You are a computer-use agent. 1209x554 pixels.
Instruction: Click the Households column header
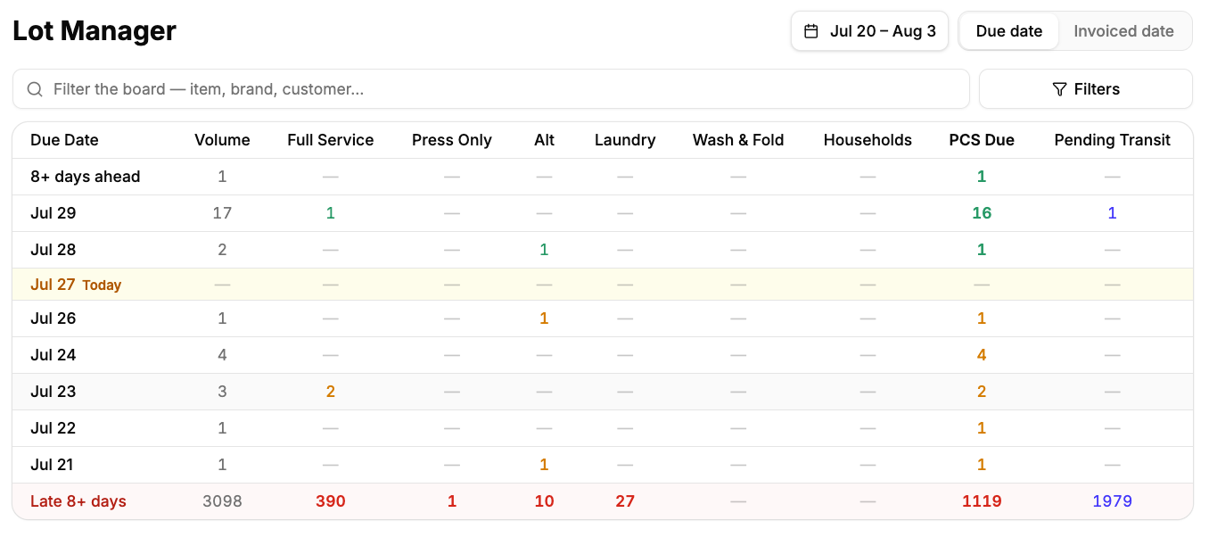[x=868, y=140]
